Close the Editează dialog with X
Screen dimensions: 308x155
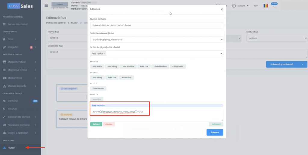click(222, 9)
